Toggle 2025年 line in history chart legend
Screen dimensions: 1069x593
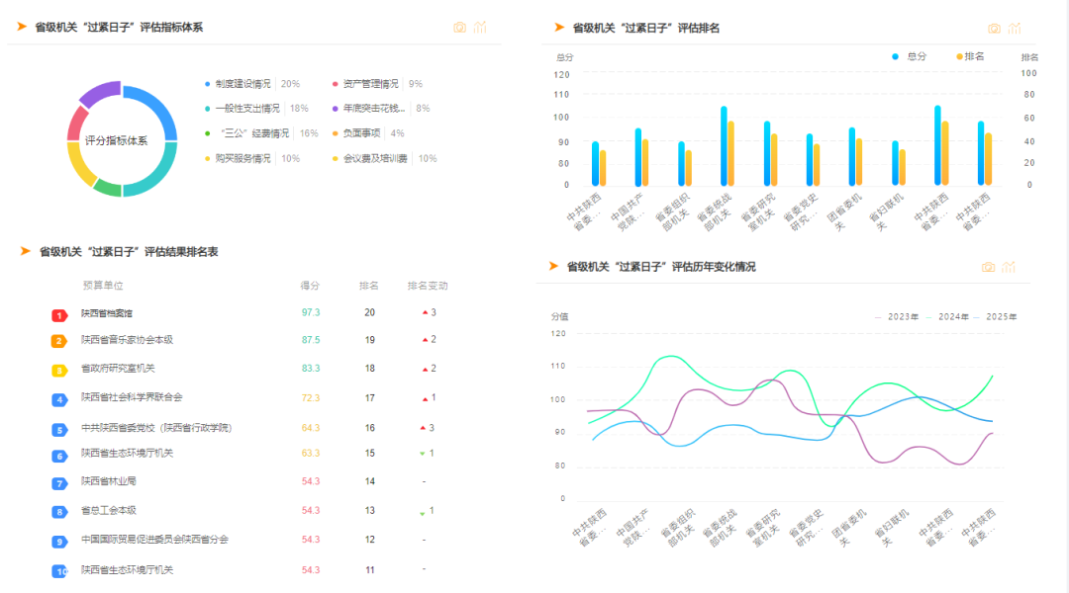click(x=996, y=316)
